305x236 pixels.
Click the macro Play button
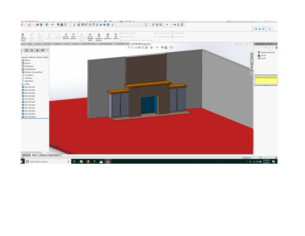(167, 25)
